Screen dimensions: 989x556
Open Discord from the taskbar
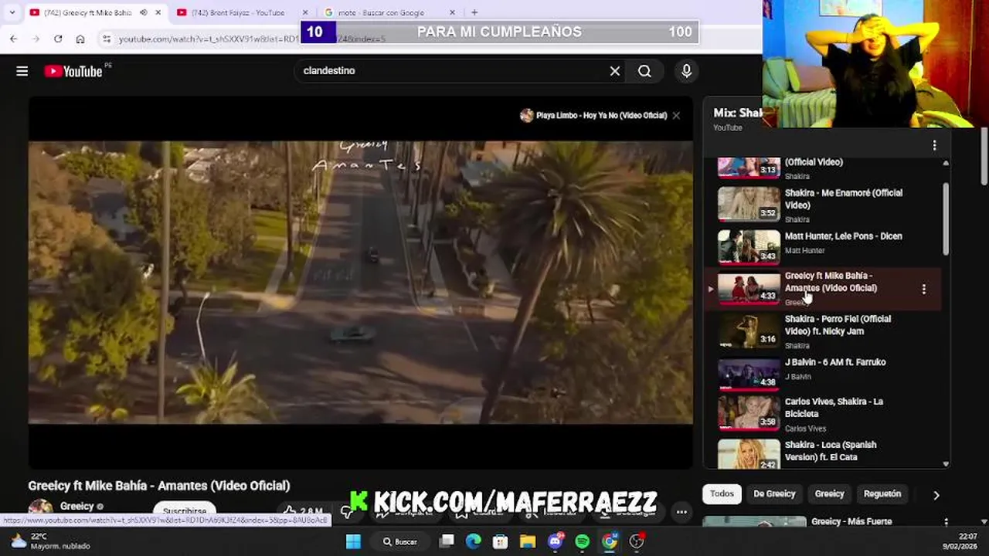coord(556,541)
